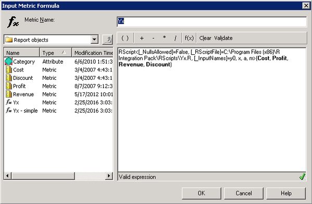Click the Revenue metric icon

point(9,94)
